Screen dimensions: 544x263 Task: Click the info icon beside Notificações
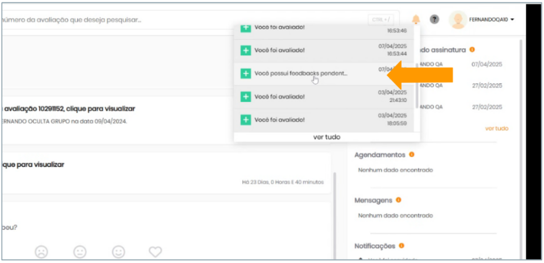point(401,246)
